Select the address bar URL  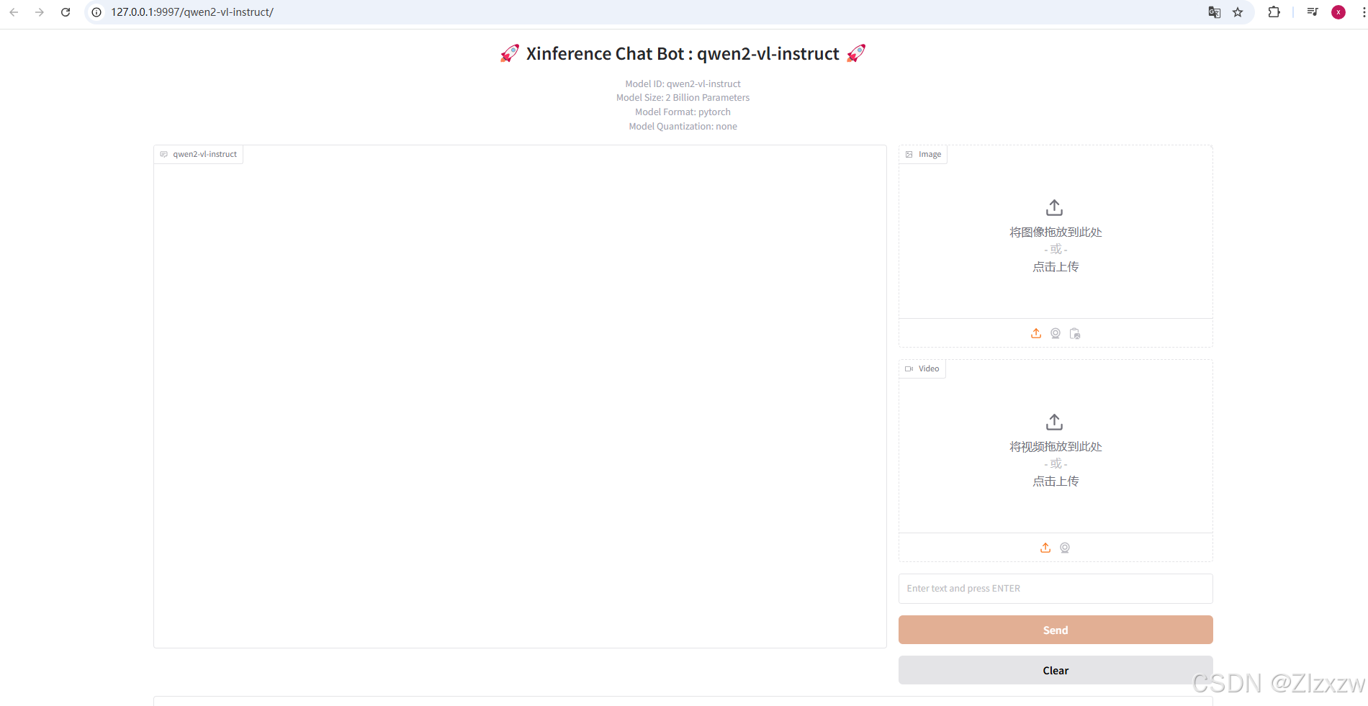192,12
